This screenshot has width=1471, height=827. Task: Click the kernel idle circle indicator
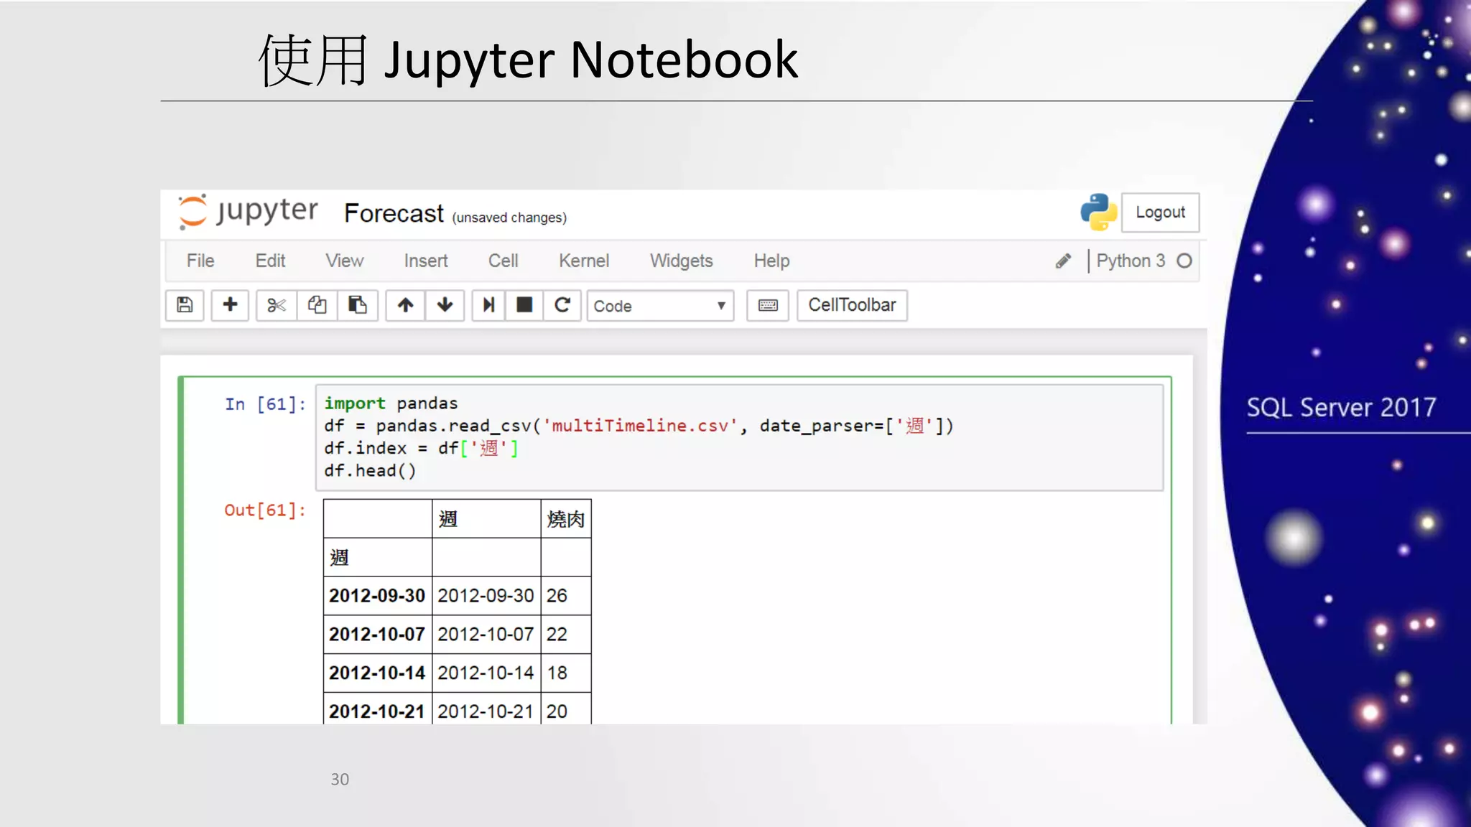click(1184, 261)
